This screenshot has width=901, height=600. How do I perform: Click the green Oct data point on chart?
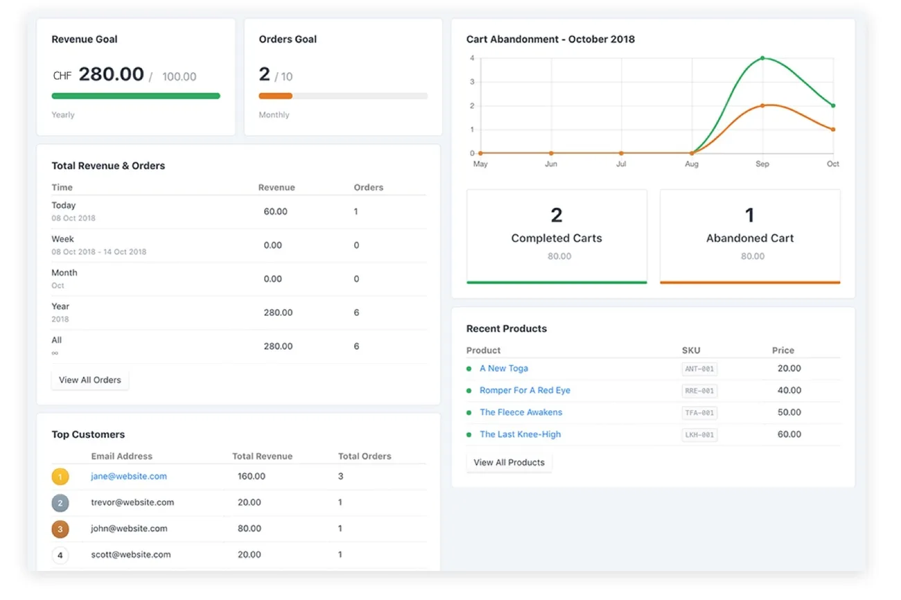pos(833,105)
